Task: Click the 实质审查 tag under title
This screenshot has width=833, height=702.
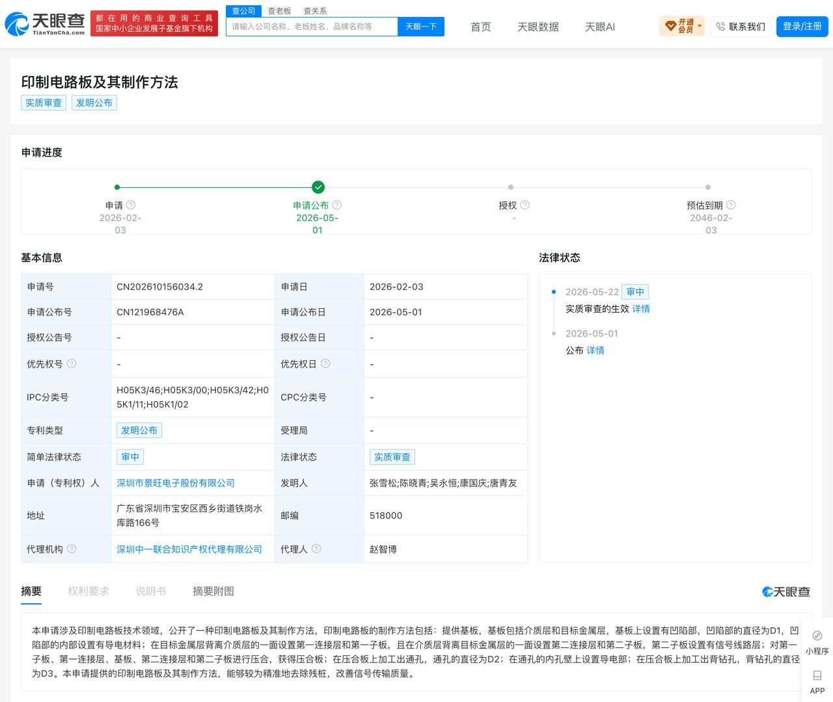Action: (x=44, y=103)
